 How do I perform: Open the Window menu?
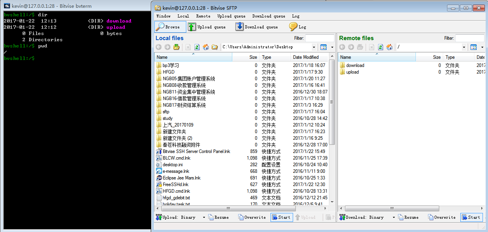click(x=163, y=16)
